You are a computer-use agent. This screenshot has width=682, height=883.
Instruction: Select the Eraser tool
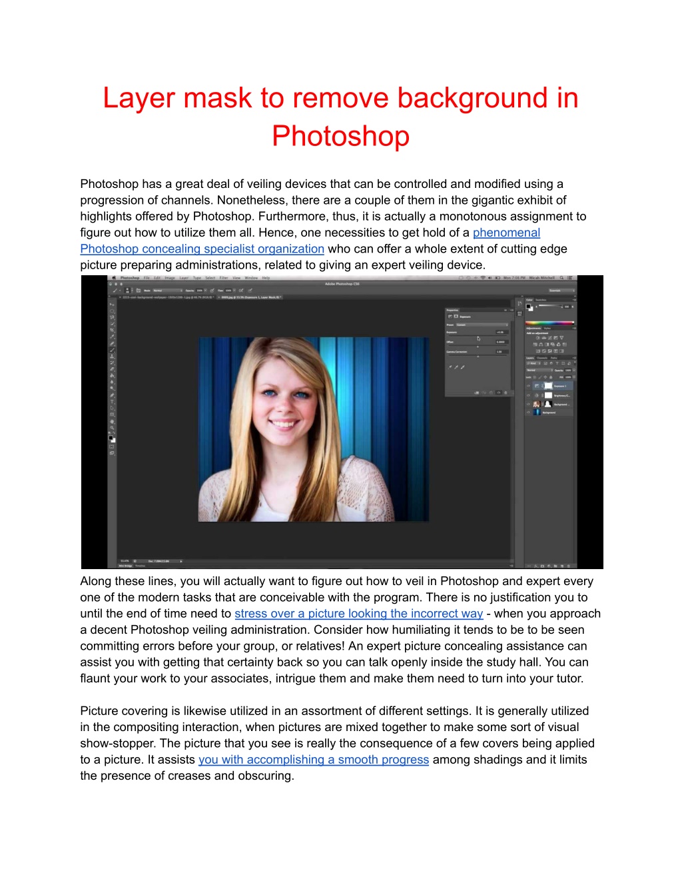[112, 369]
